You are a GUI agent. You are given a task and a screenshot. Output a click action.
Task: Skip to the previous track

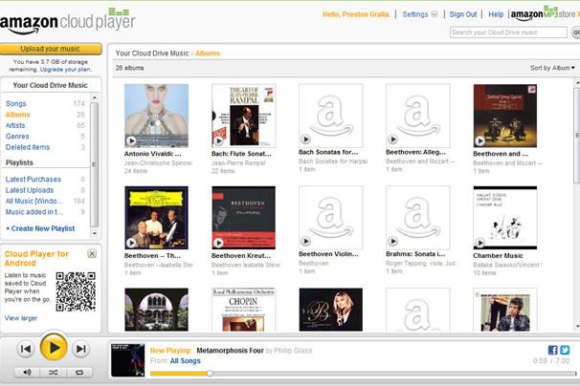coord(26,349)
